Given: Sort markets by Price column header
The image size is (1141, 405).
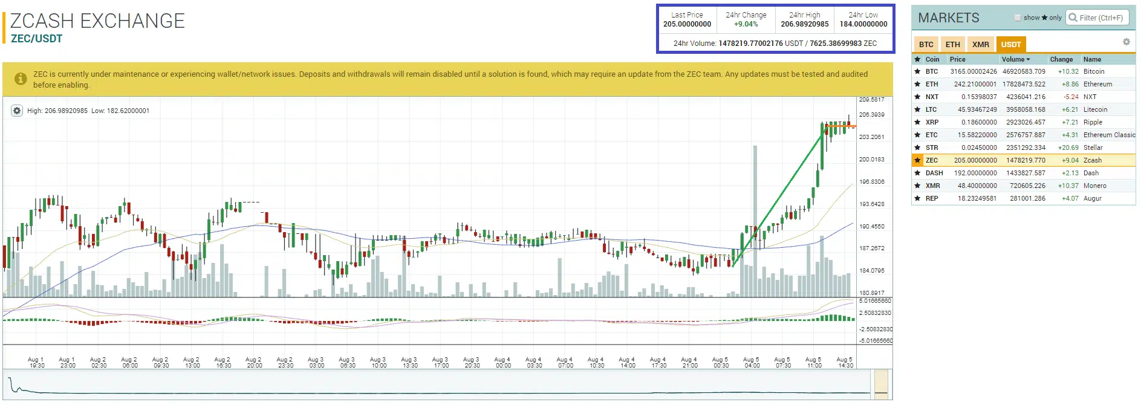Looking at the screenshot, I should pos(957,59).
